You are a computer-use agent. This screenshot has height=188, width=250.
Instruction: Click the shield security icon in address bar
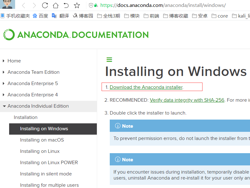[91, 5]
